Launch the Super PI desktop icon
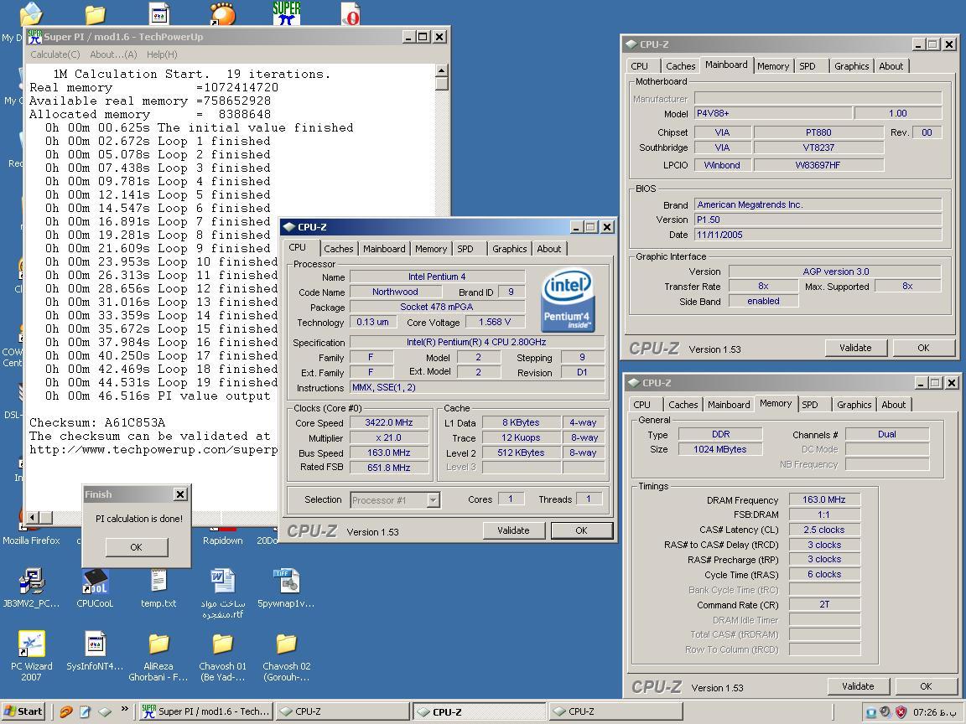The height and width of the screenshot is (724, 966). click(287, 13)
